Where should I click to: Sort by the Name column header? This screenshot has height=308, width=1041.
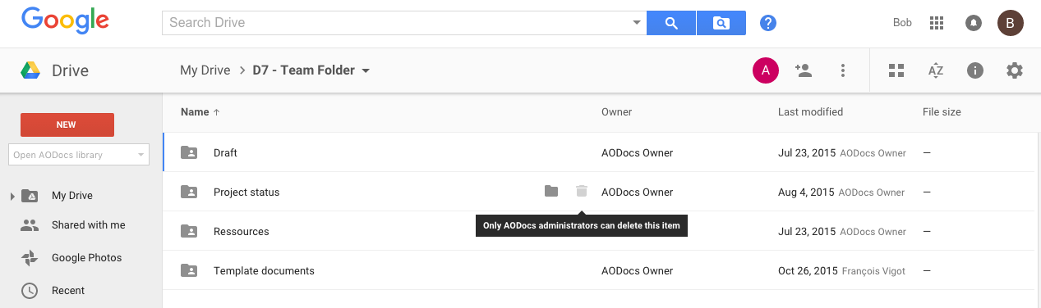(x=200, y=112)
